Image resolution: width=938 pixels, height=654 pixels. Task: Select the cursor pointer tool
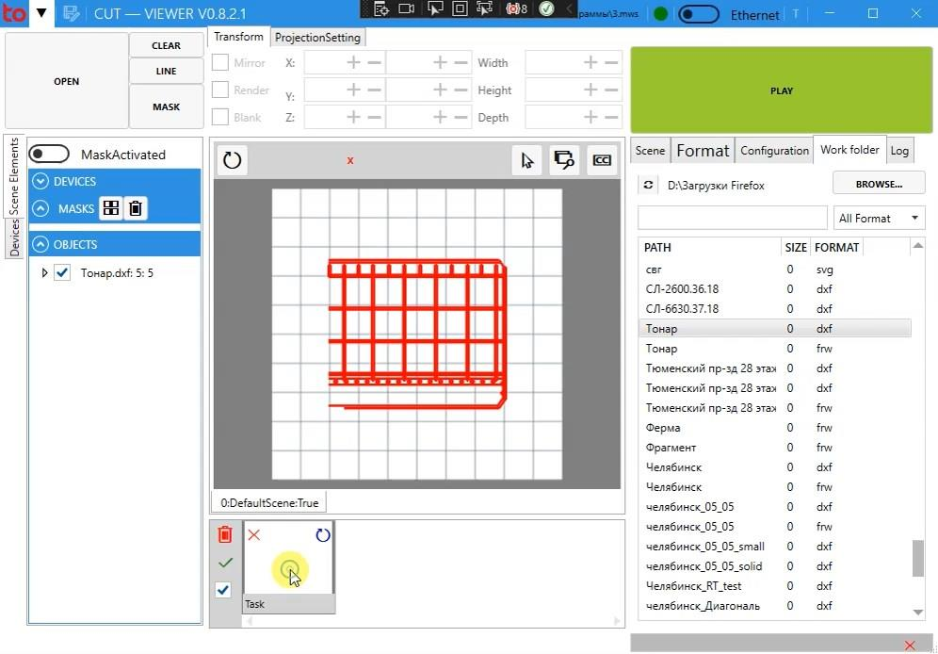click(x=526, y=160)
